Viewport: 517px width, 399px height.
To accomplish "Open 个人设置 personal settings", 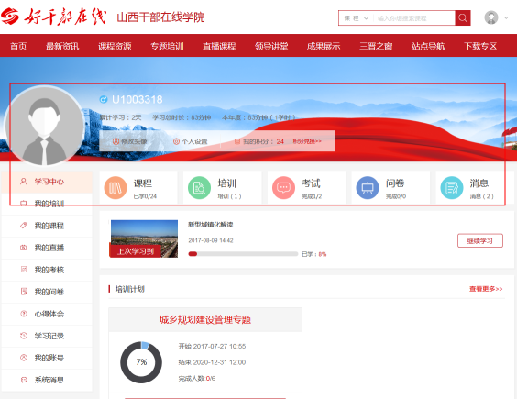I will pos(191,141).
